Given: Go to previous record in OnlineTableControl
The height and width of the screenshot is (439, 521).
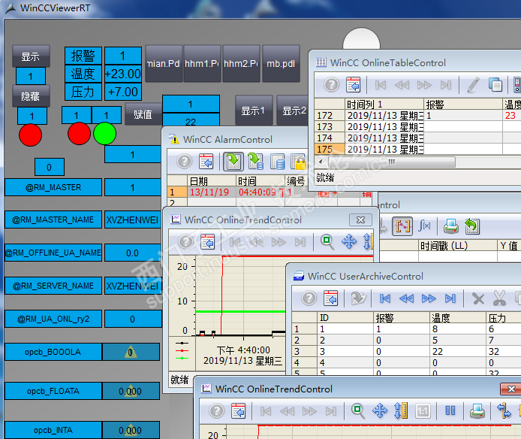Looking at the screenshot, I should click(402, 85).
